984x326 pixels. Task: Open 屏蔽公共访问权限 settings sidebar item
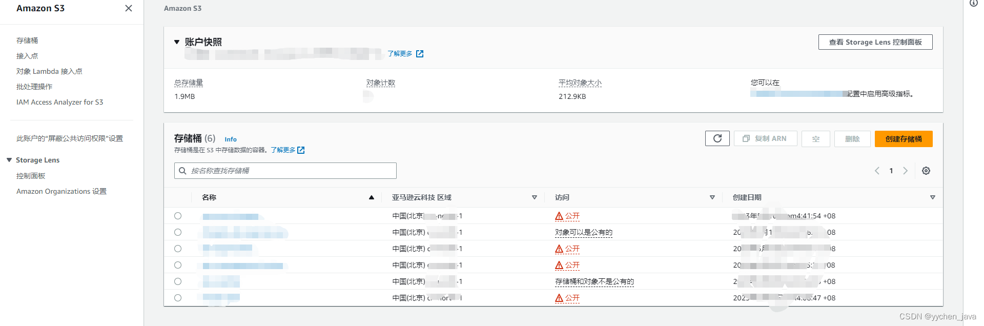pos(70,138)
